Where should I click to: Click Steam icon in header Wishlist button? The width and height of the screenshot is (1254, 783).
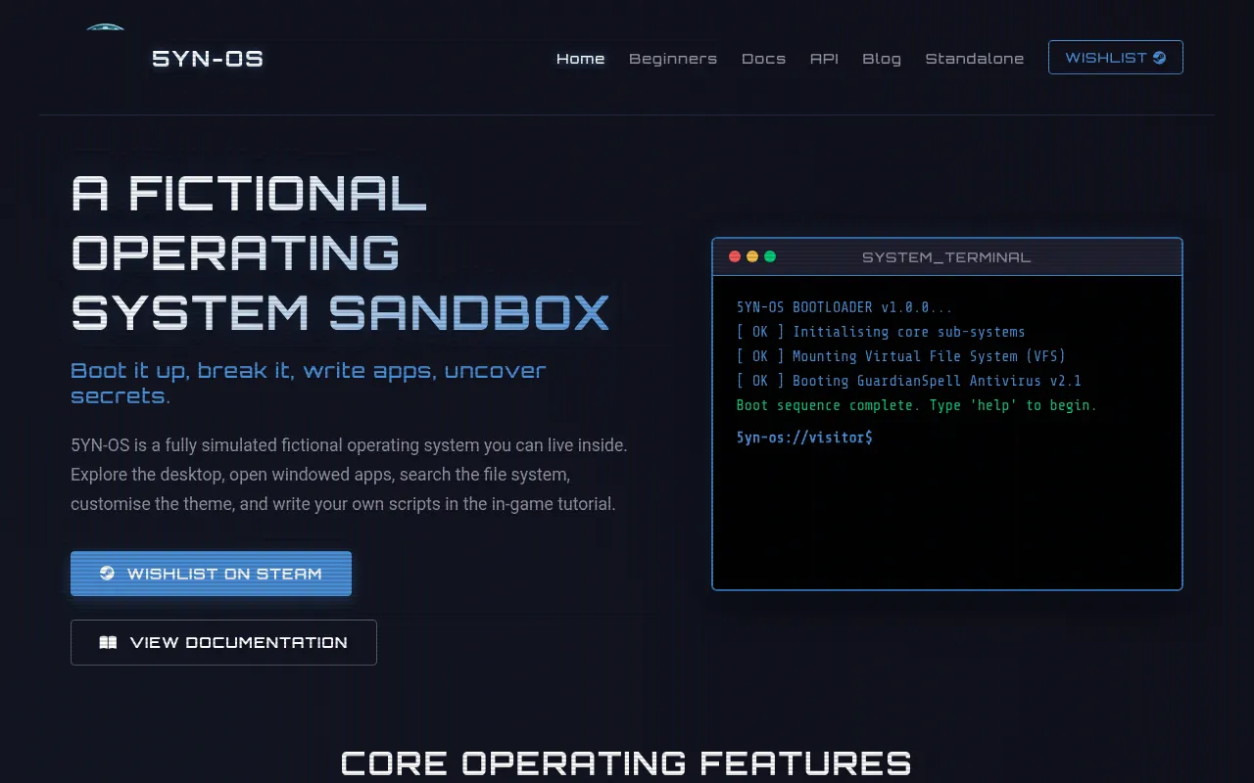[x=1160, y=58]
